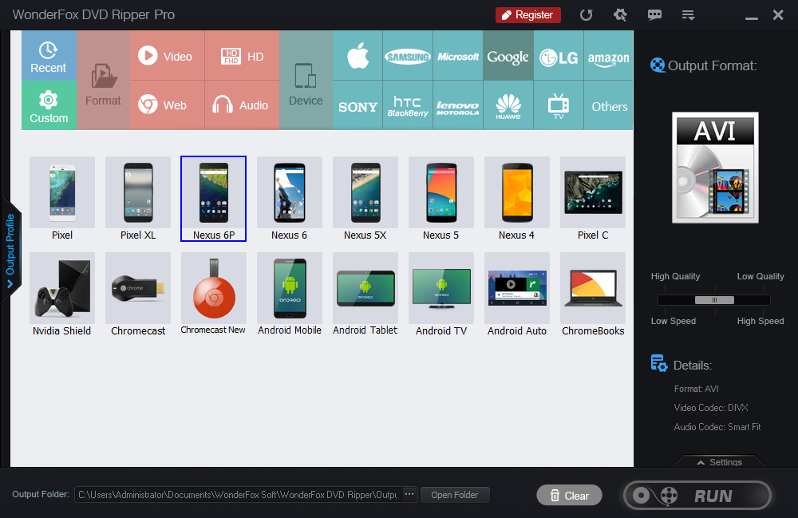The image size is (798, 518).
Task: Choose the Web format group
Action: pos(168,105)
